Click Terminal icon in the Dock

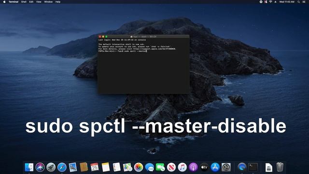coord(253,167)
